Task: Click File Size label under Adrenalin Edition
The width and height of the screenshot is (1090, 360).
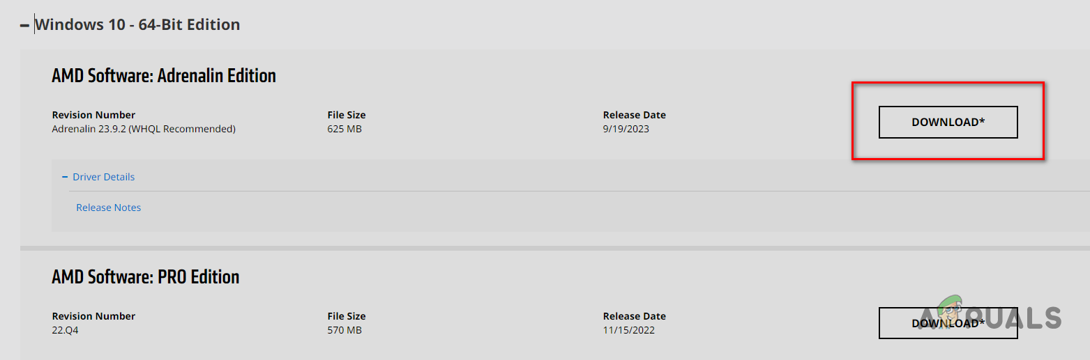Action: click(347, 115)
